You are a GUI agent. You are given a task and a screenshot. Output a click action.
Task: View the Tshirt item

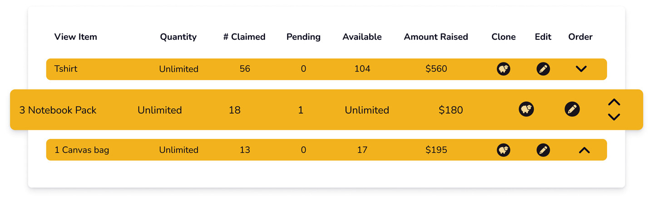[x=66, y=69]
